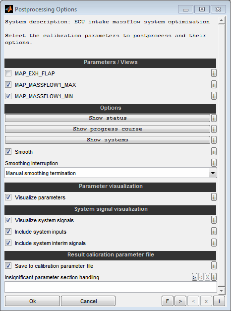
Task: Open info icon next to Smooth option
Action: coord(214,152)
